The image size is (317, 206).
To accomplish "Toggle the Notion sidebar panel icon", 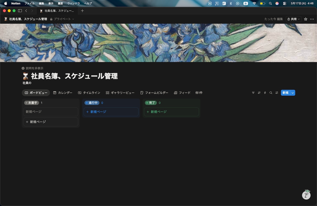I will tap(20, 11).
